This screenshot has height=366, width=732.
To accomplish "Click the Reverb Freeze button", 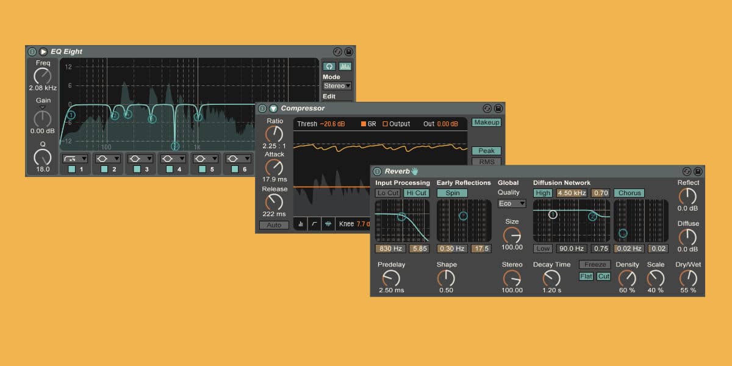I will point(595,265).
